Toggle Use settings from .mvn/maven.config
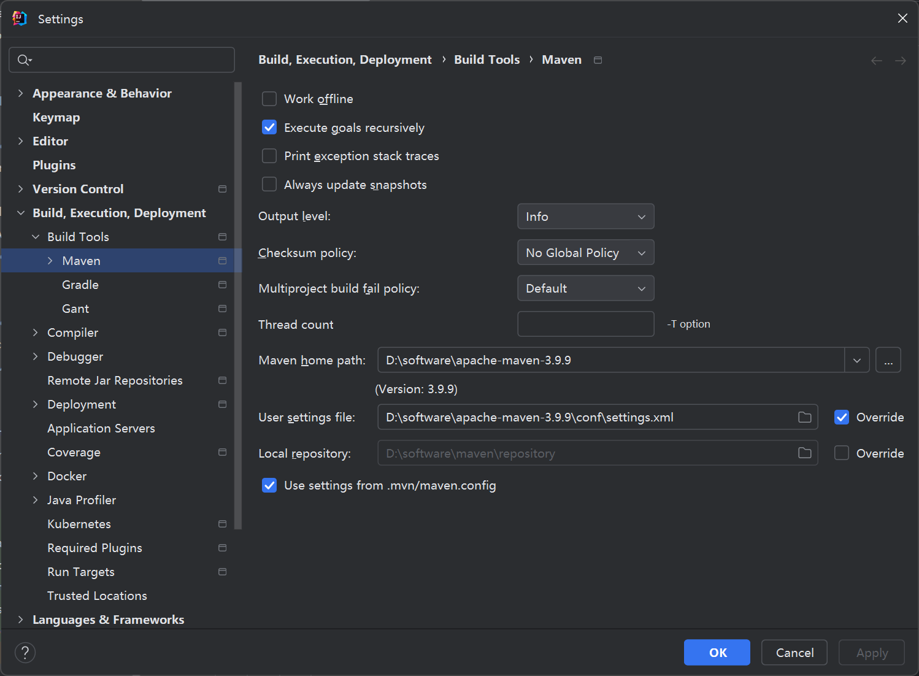The width and height of the screenshot is (919, 676). click(x=269, y=485)
